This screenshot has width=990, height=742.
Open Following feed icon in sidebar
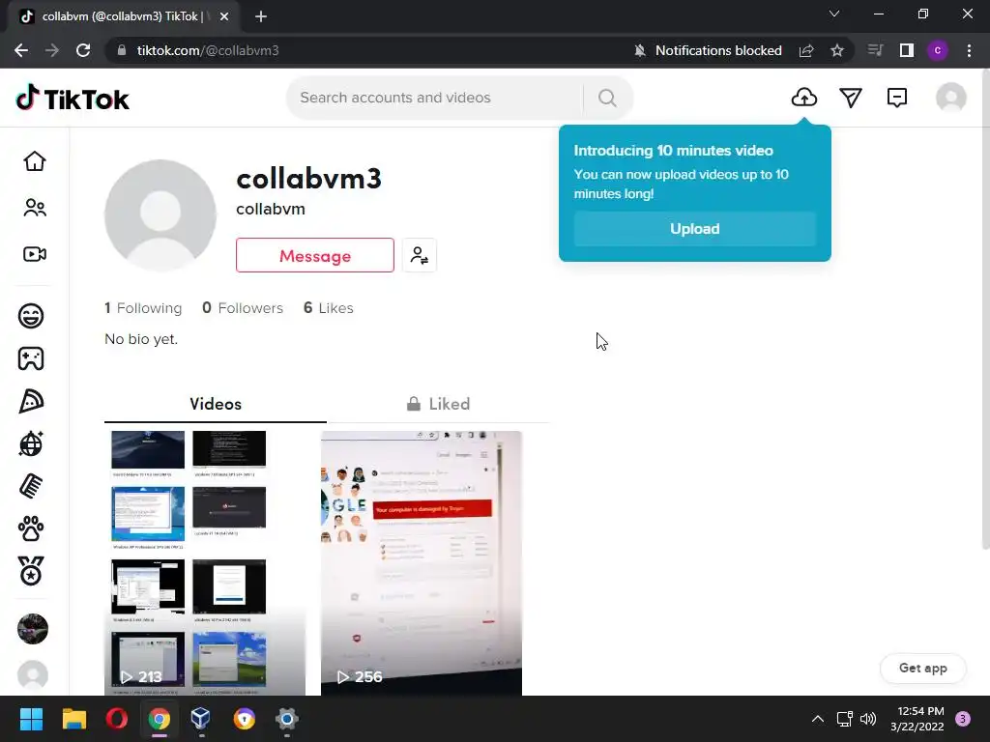35,208
